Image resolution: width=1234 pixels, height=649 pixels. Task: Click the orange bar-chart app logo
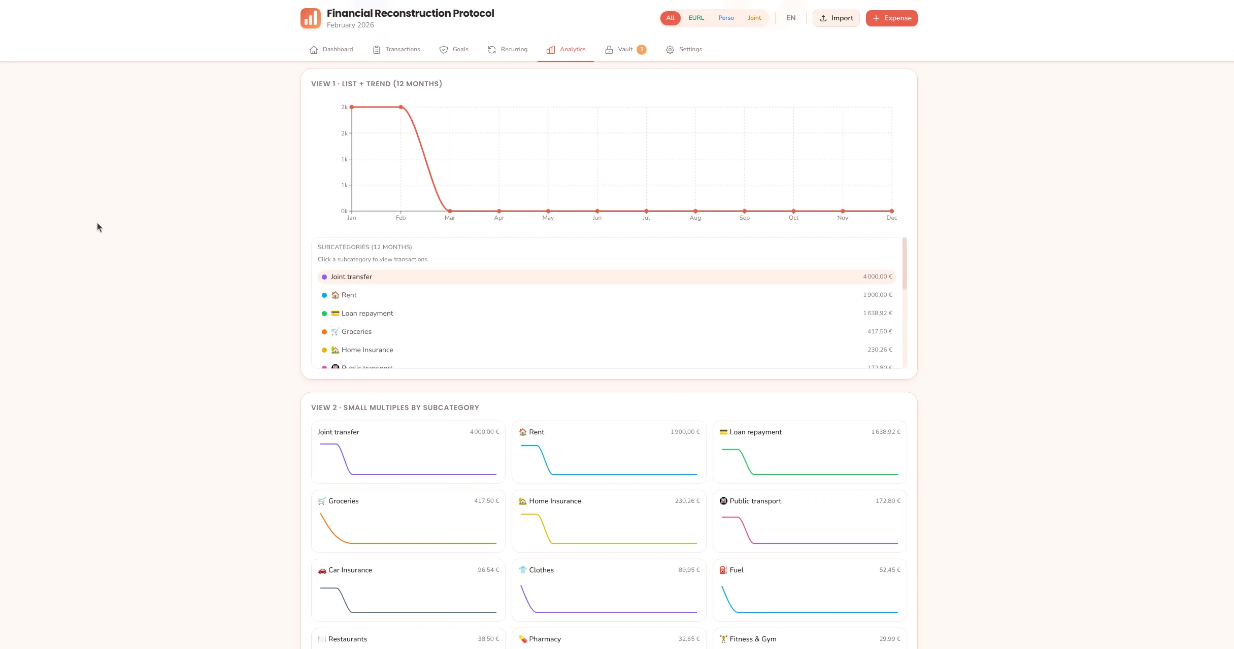pyautogui.click(x=310, y=18)
